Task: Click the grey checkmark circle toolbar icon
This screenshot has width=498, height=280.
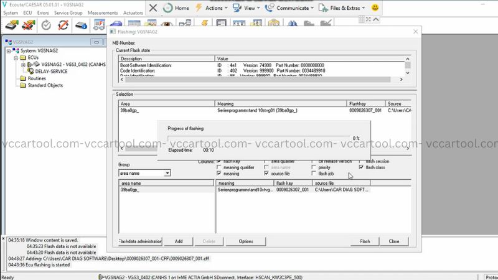Action: click(x=46, y=25)
